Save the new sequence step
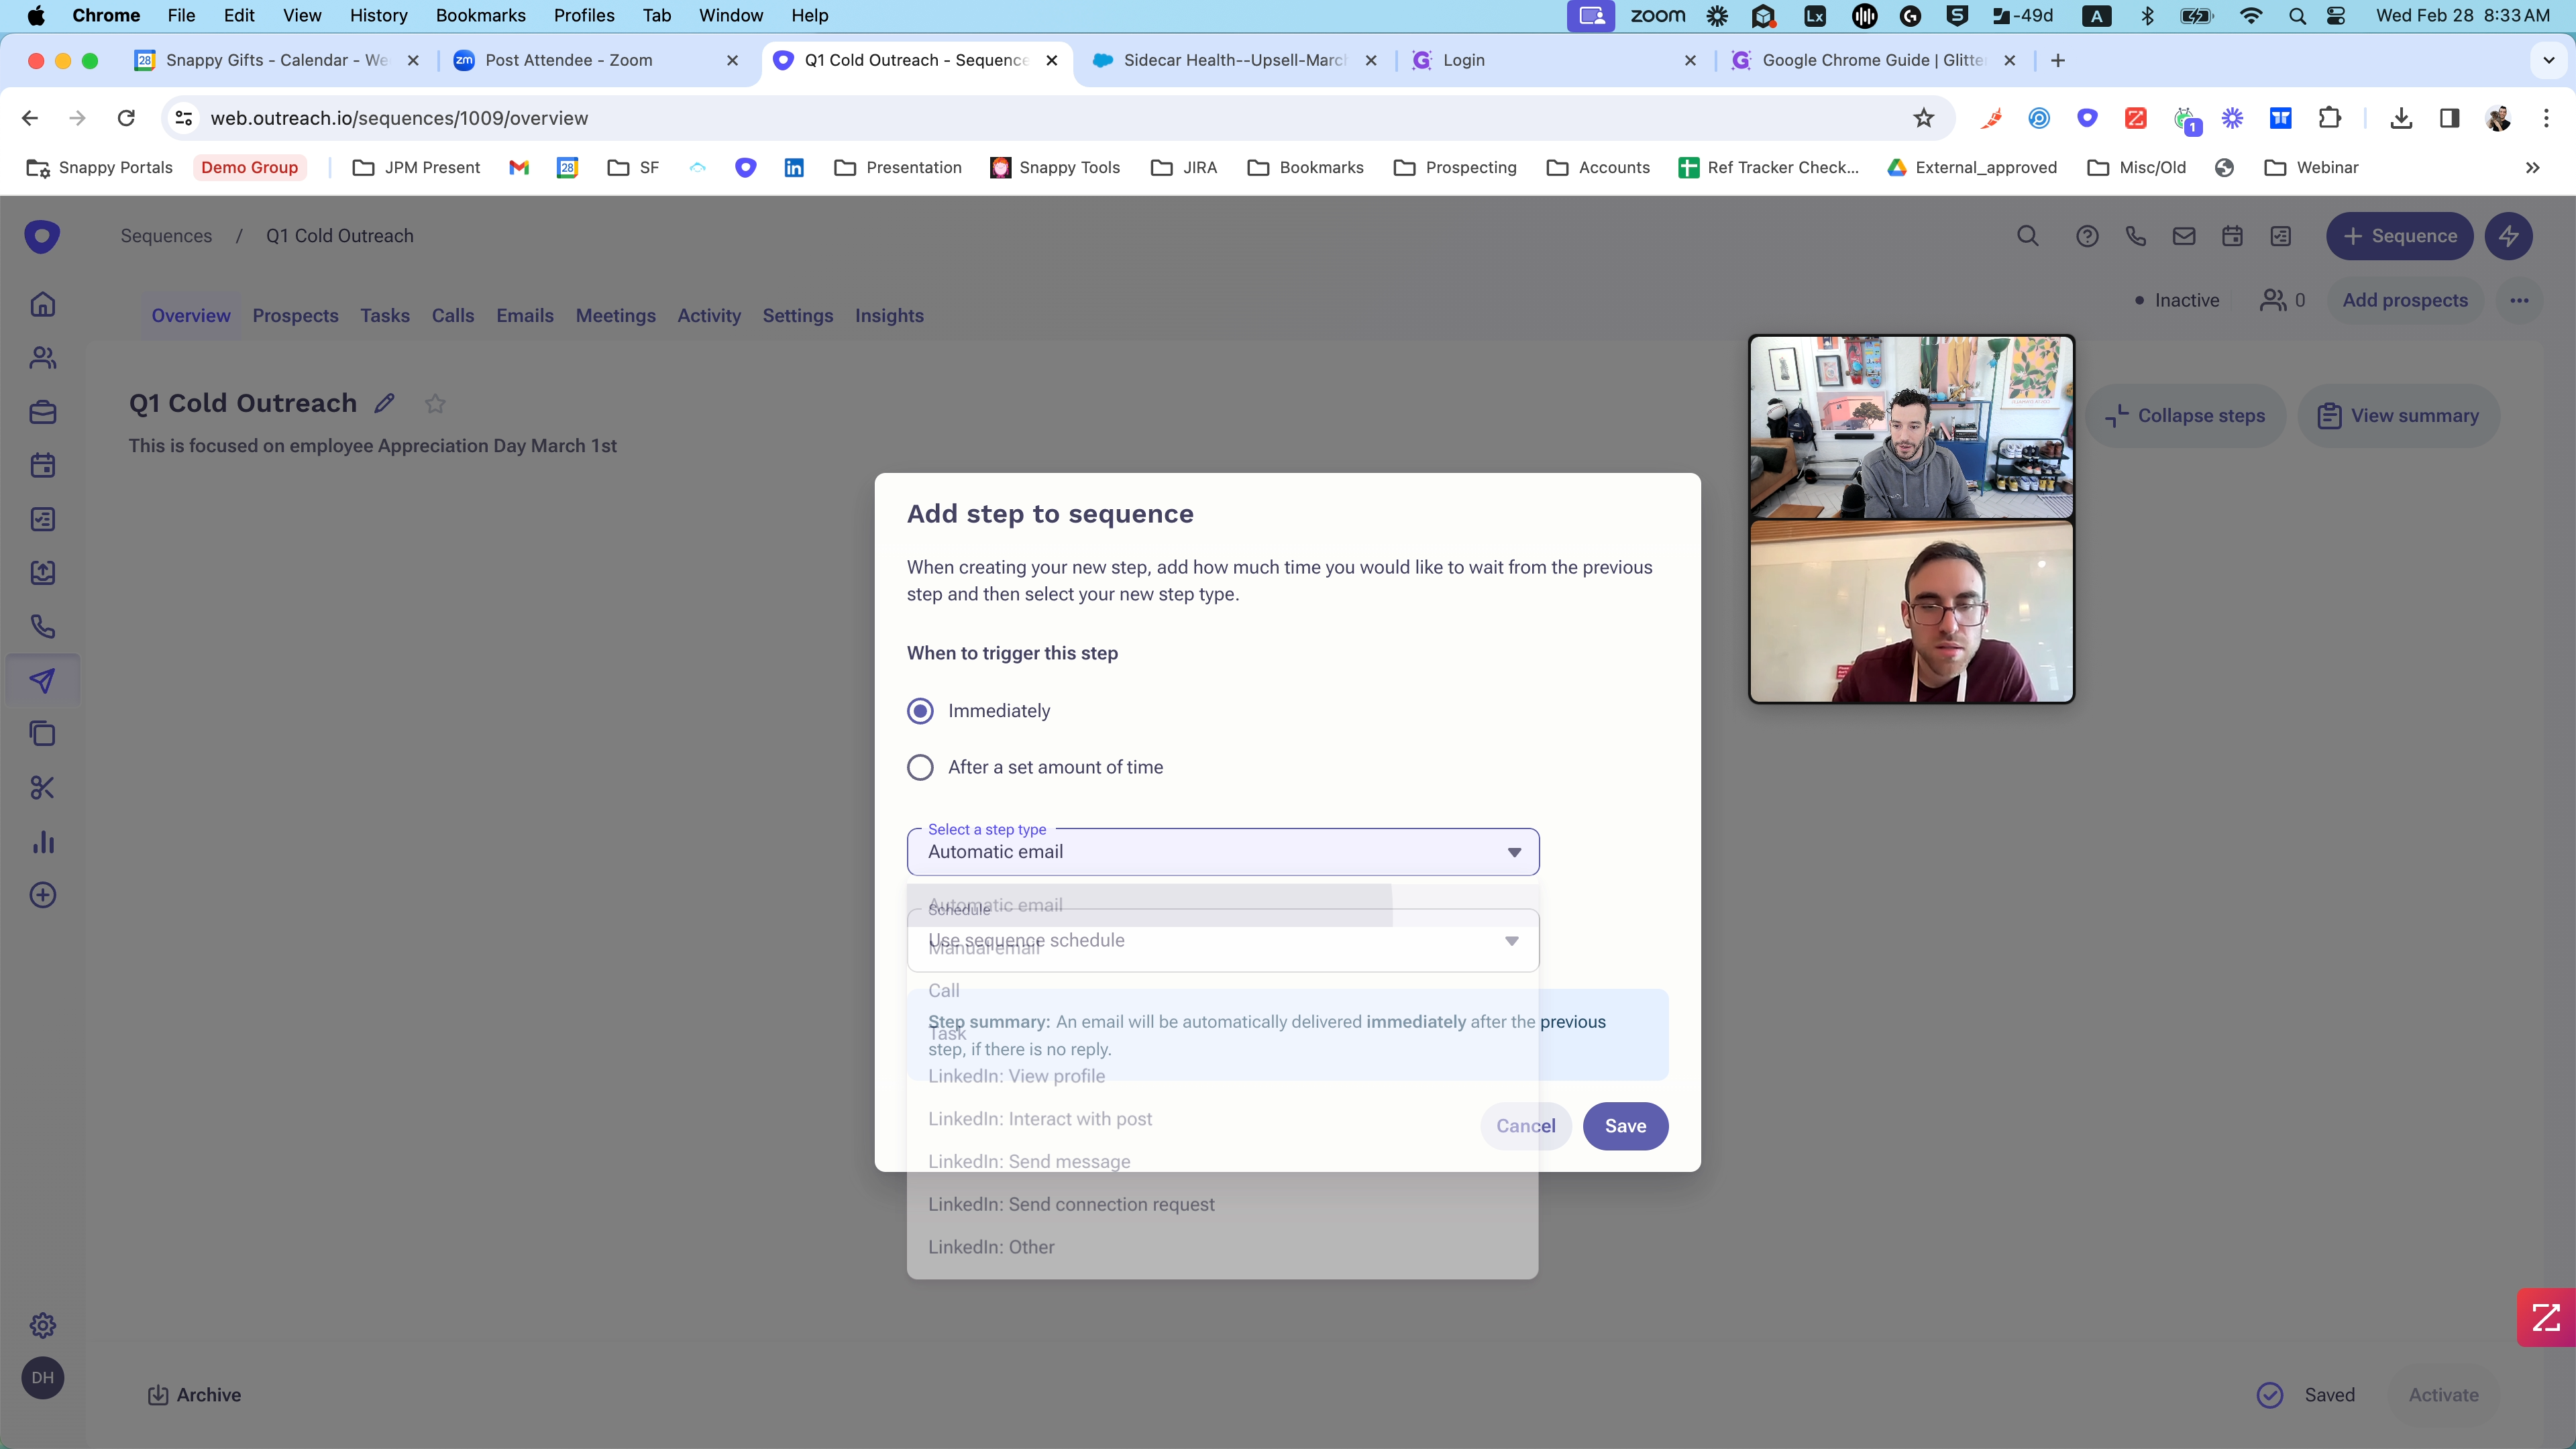Viewport: 2576px width, 1449px height. [1625, 1126]
